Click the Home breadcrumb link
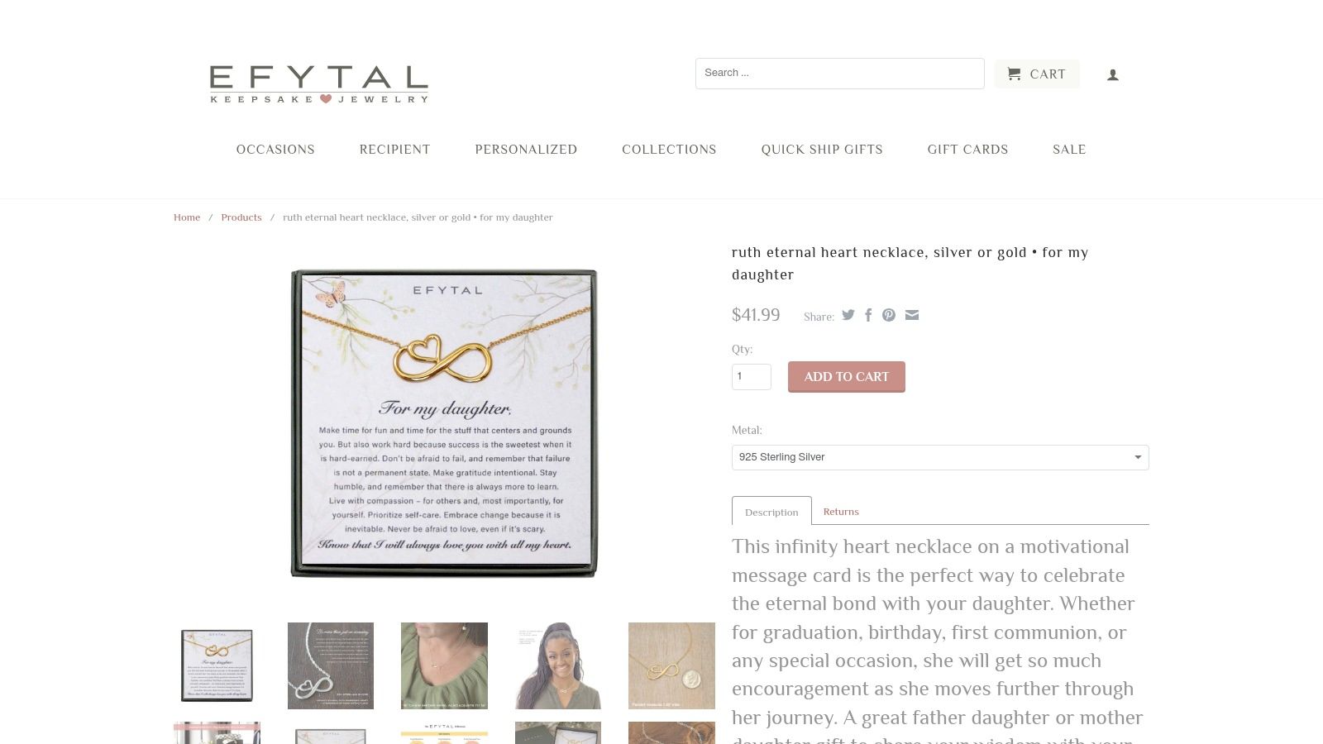Image resolution: width=1323 pixels, height=744 pixels. (x=187, y=217)
